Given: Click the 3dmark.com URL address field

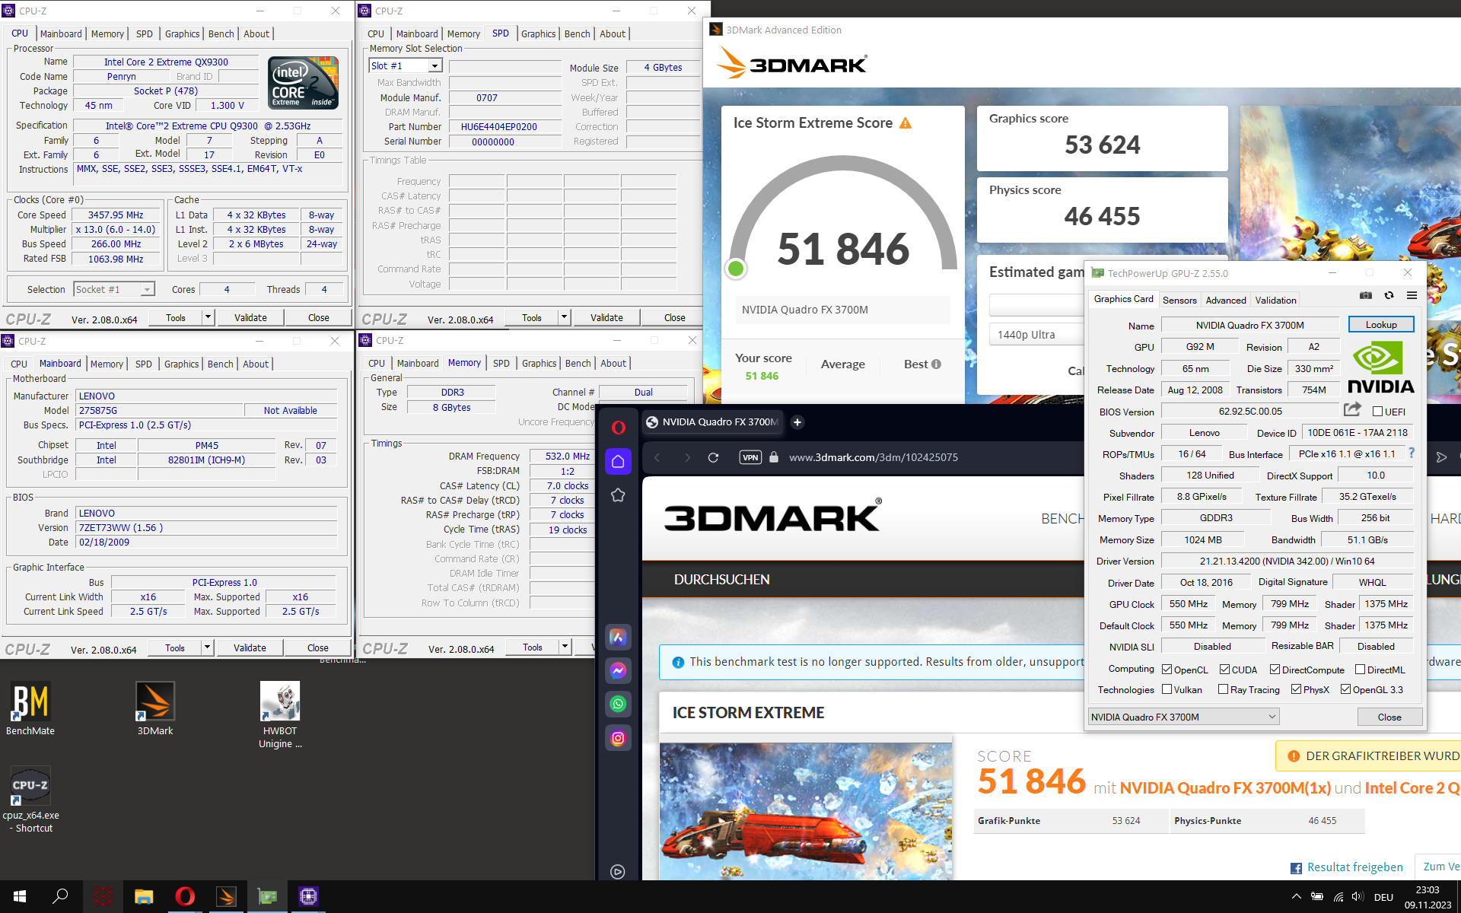Looking at the screenshot, I should click(x=873, y=457).
